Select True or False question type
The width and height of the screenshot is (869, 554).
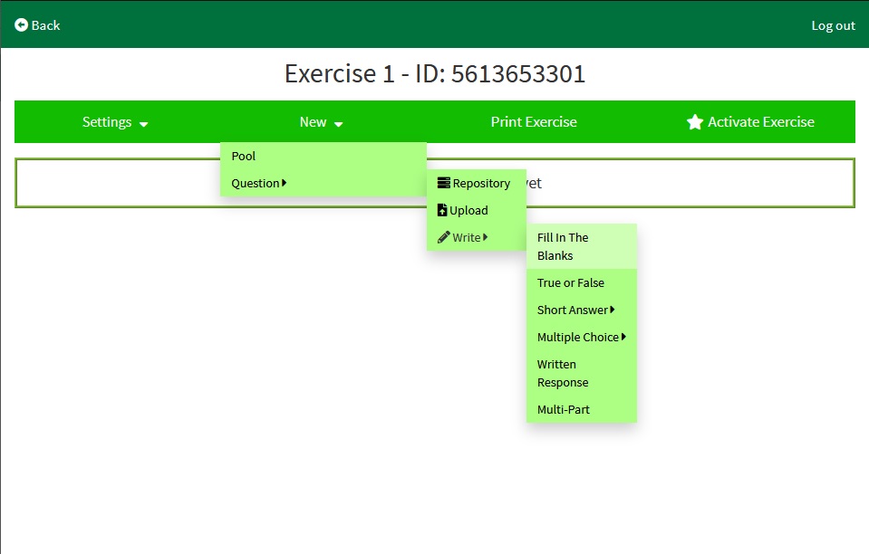(570, 282)
